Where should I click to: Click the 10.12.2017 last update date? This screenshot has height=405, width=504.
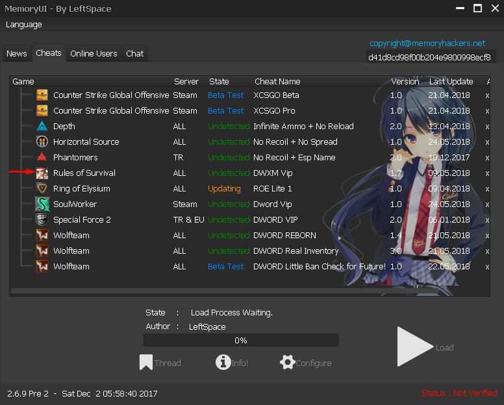click(449, 157)
